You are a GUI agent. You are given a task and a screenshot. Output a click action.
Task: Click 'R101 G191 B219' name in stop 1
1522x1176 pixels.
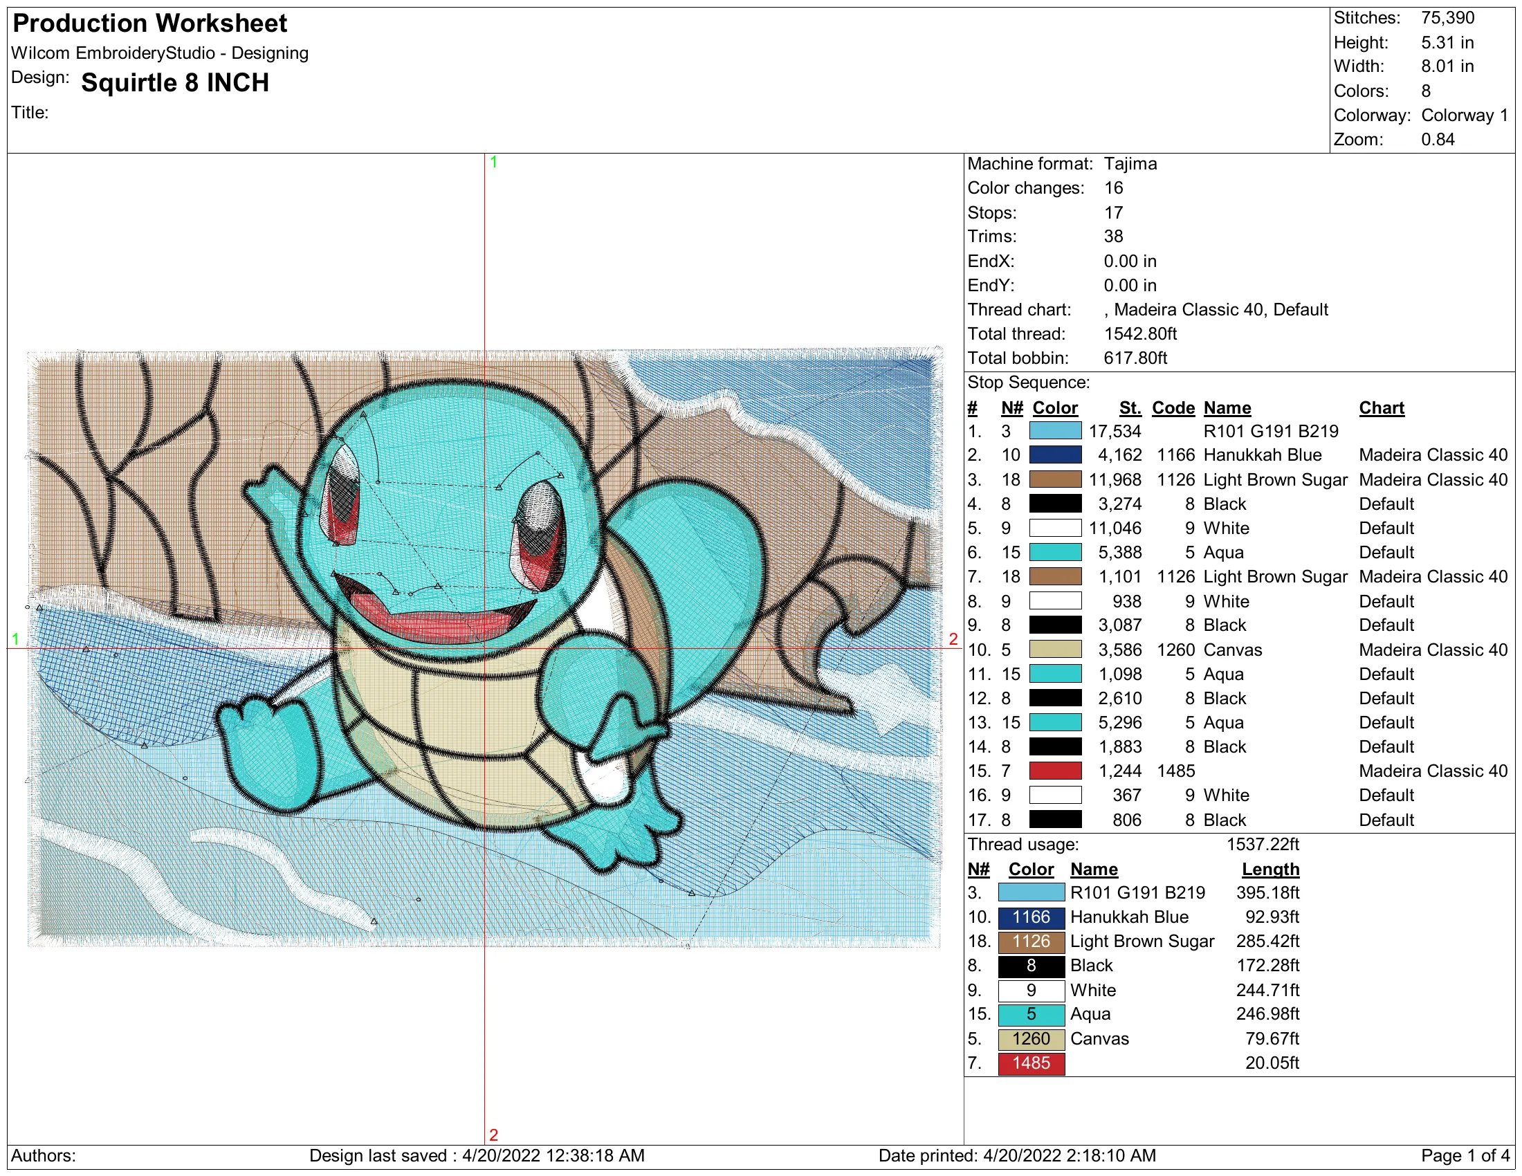(1270, 431)
